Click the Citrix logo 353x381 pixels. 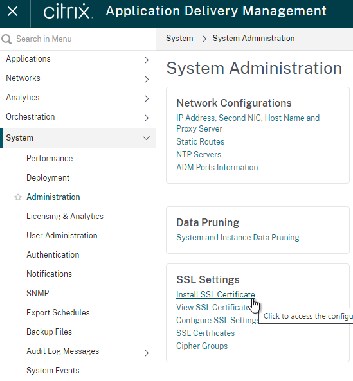click(x=68, y=12)
